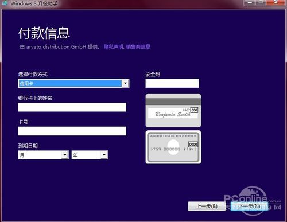Click the 付款信息 page heading

pos(44,33)
